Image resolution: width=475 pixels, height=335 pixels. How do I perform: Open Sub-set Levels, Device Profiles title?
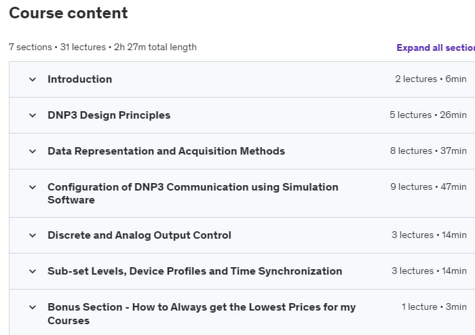(194, 271)
